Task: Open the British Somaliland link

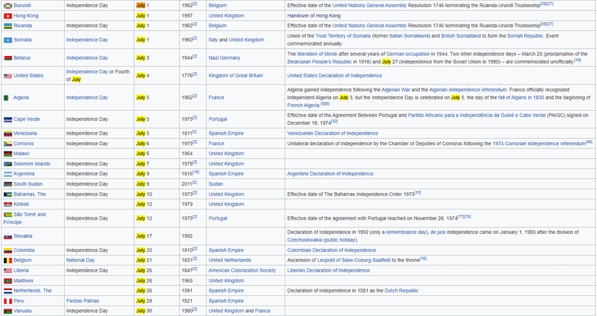Action: point(461,36)
